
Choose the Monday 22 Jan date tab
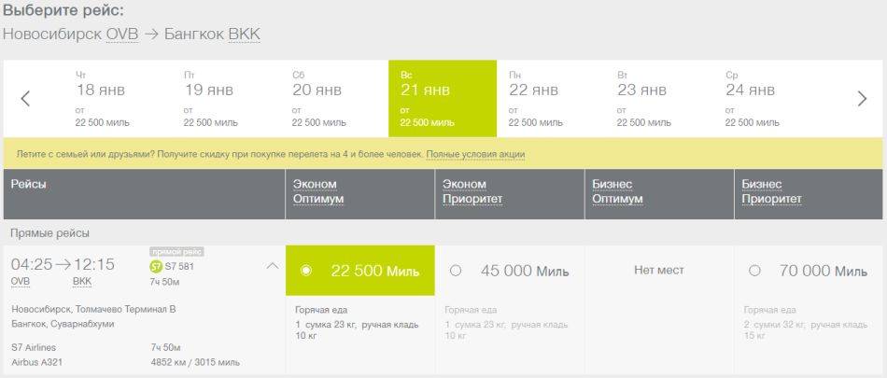(x=551, y=98)
